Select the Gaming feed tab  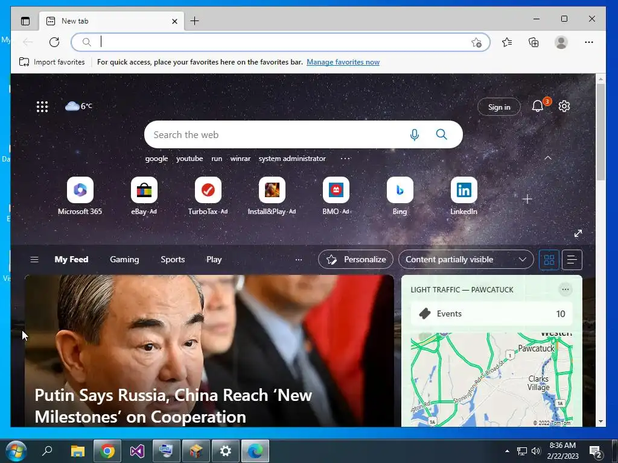(124, 259)
